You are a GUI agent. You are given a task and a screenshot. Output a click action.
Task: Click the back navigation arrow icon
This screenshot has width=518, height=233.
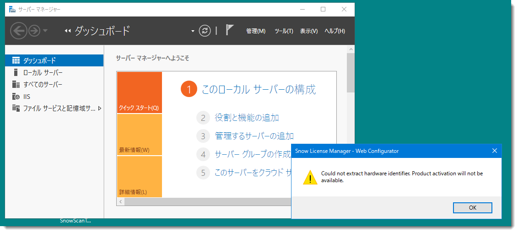point(18,31)
